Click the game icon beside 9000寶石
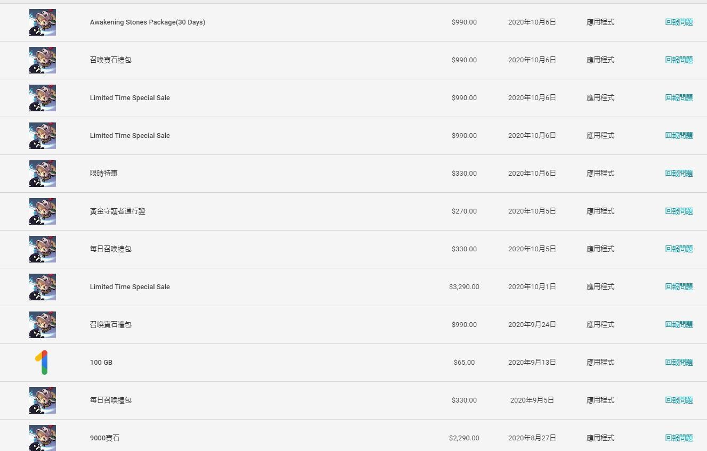Viewport: 707px width, 451px height. [43, 438]
